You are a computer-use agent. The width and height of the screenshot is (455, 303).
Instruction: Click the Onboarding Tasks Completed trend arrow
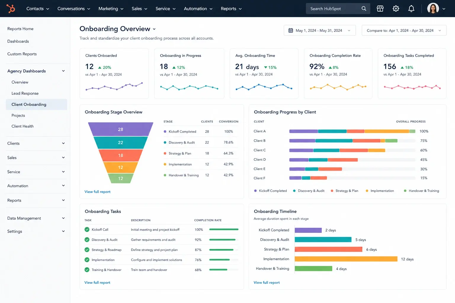coord(402,67)
